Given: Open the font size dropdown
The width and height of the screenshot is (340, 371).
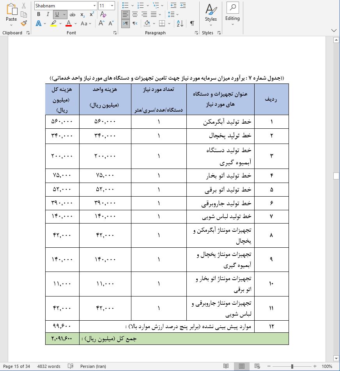Looking at the screenshot, I should [x=112, y=5].
